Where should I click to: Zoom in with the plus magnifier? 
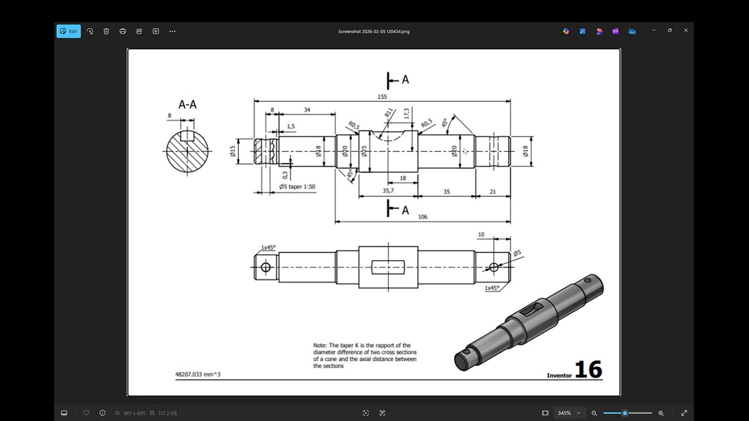(x=661, y=413)
